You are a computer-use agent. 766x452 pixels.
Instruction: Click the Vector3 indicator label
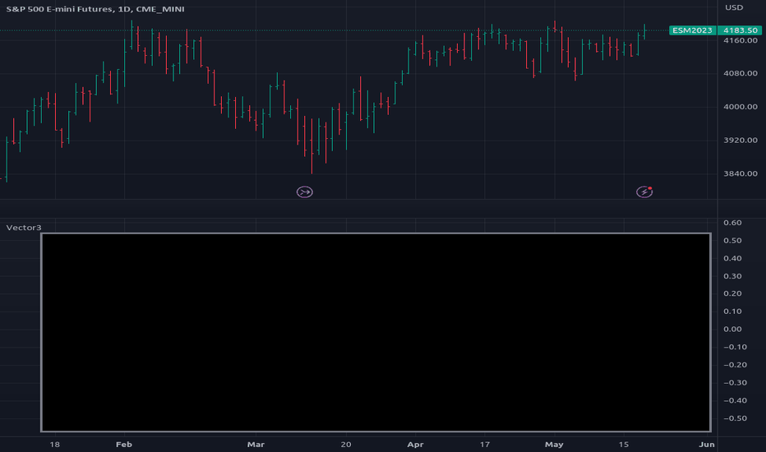click(x=24, y=227)
